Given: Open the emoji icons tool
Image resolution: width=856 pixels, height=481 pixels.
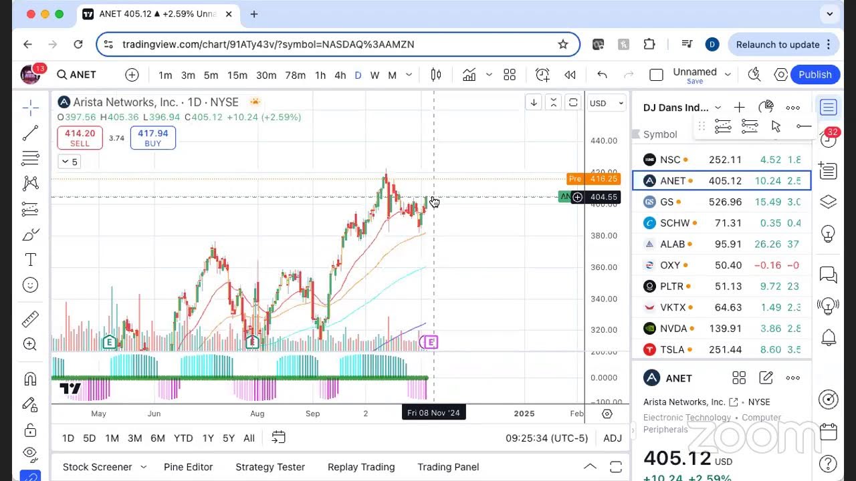Looking at the screenshot, I should tap(30, 285).
